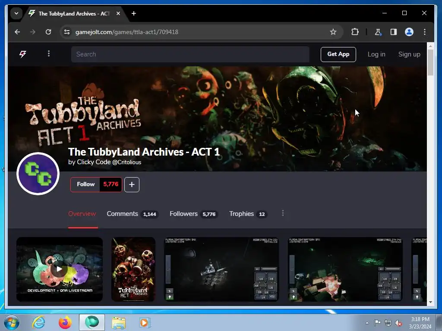Click the muted volume tray icon
This screenshot has width=442, height=331.
398,323
